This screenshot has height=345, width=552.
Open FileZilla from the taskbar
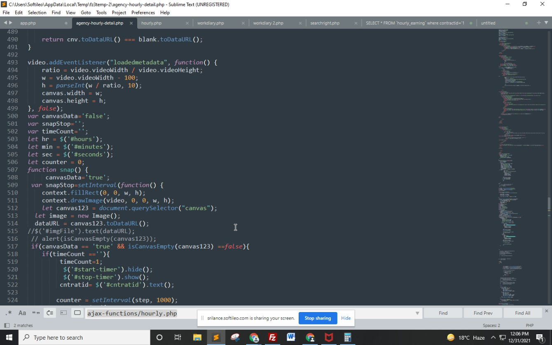click(x=272, y=338)
